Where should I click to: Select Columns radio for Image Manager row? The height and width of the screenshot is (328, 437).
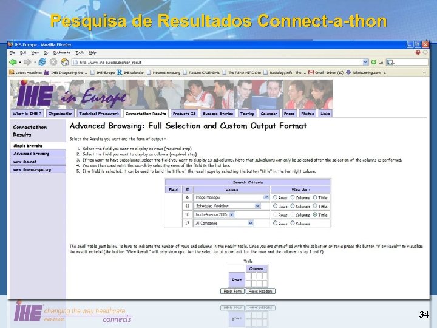coord(293,197)
